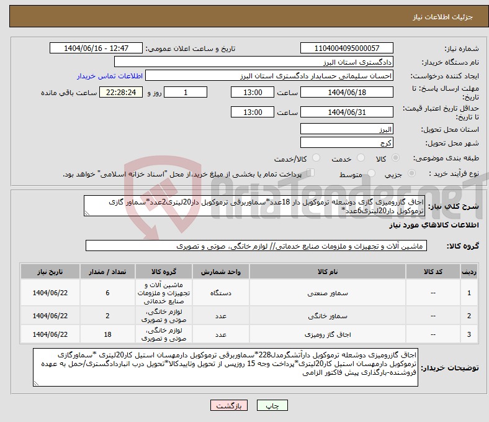Click the شهر محل تحویل field showing کرج
The image size is (489, 422).
pos(347,142)
